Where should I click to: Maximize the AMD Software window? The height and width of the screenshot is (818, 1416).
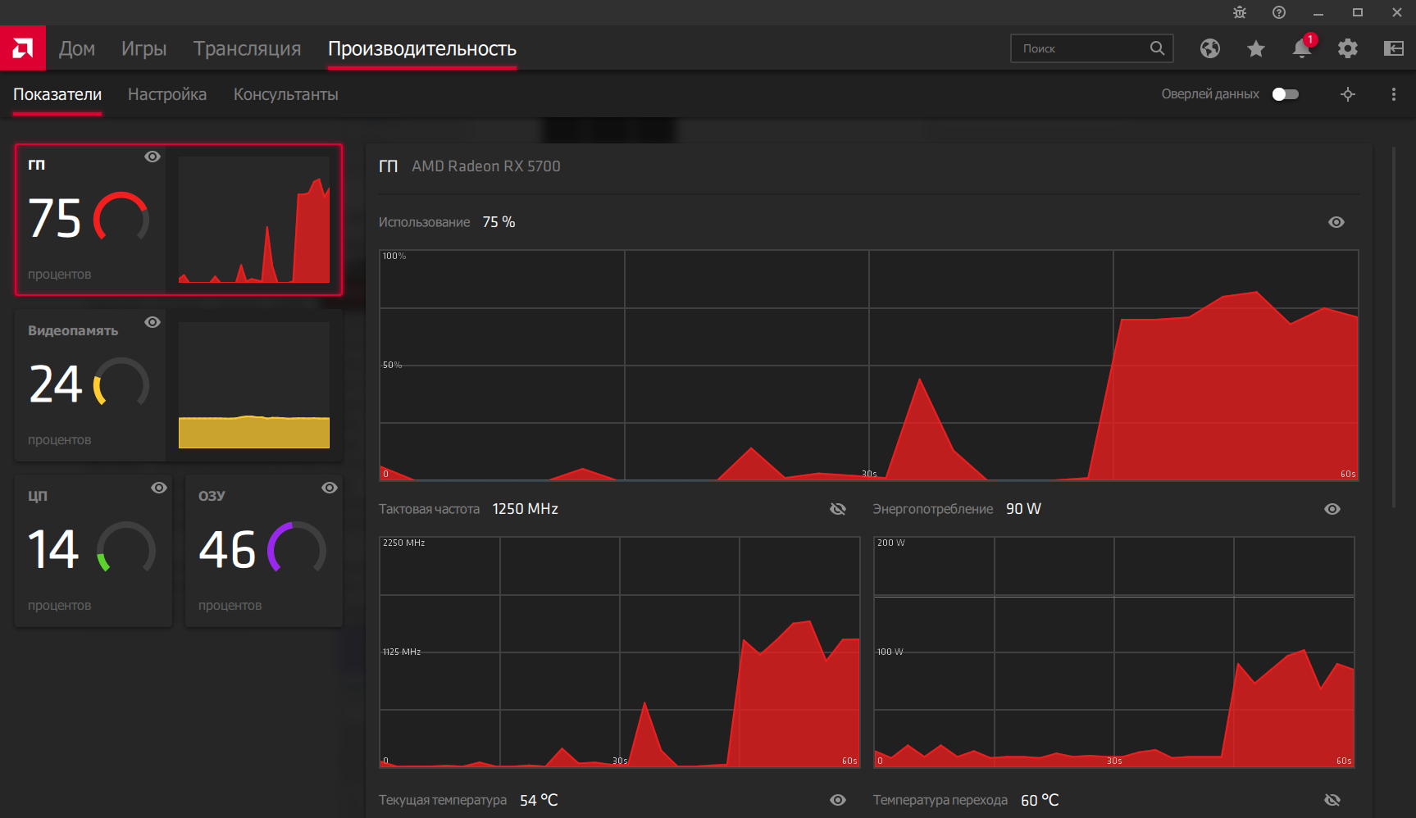(1358, 12)
